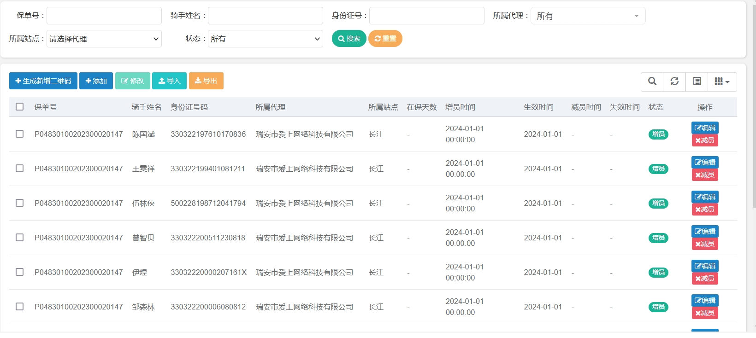This screenshot has height=338, width=756.
Task: Click the table search magnifier icon
Action: click(652, 82)
